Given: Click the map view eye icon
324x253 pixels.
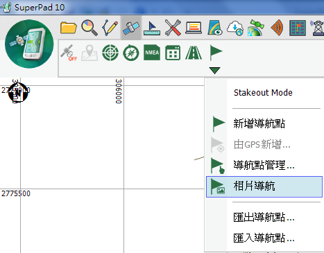Looking at the screenshot, I should coord(215,28).
